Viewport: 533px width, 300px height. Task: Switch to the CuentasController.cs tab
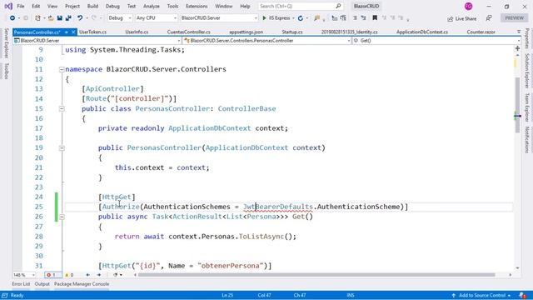coord(189,32)
